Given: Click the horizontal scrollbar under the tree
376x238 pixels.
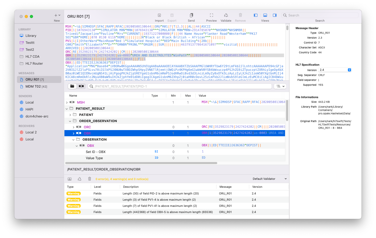Looking at the screenshot, I should (141, 163).
